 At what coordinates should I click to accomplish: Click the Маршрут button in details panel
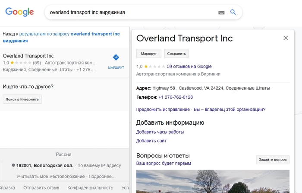149,54
